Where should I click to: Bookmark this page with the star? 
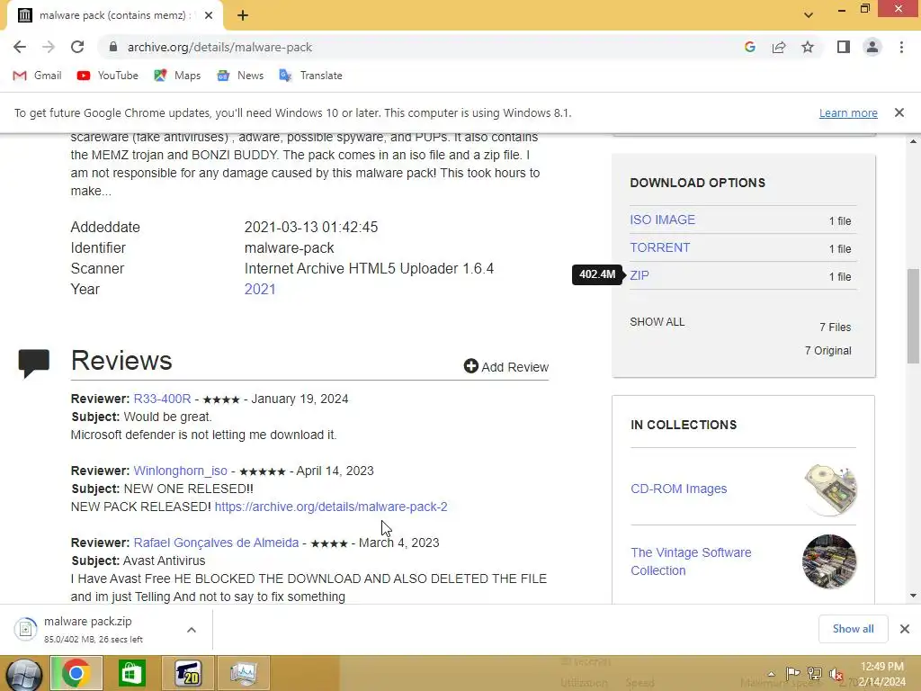tap(808, 47)
